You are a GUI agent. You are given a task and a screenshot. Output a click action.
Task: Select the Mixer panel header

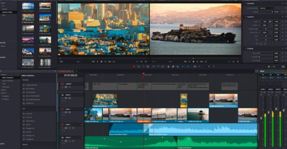click(262, 71)
